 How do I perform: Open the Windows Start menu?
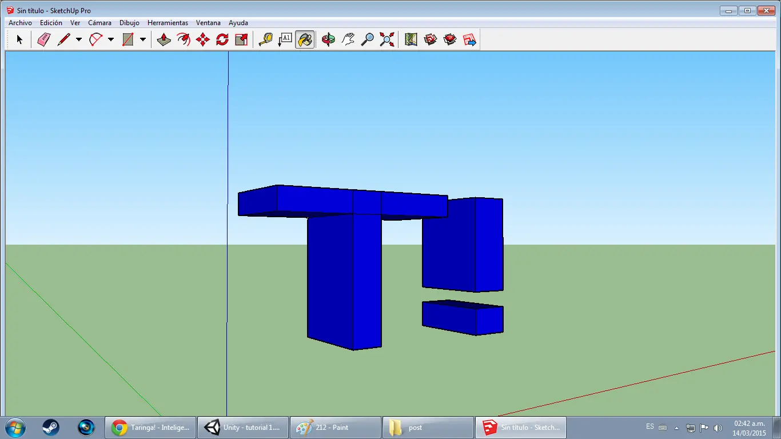15,428
